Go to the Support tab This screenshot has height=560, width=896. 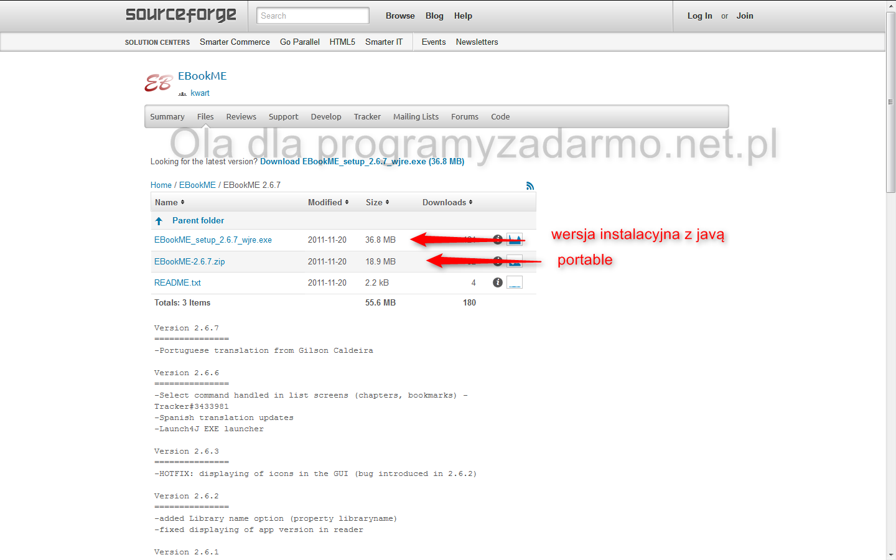(x=284, y=116)
